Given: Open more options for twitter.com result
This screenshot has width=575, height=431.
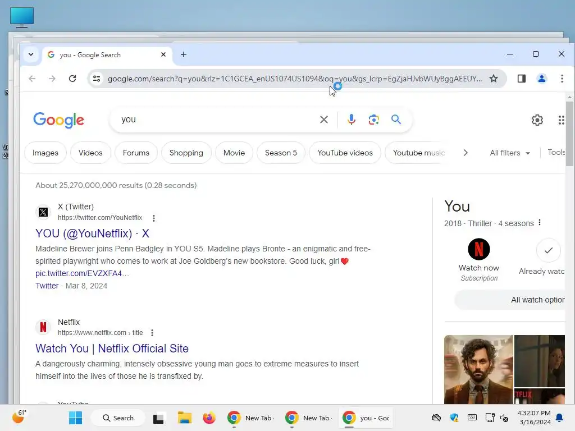Looking at the screenshot, I should point(154,218).
